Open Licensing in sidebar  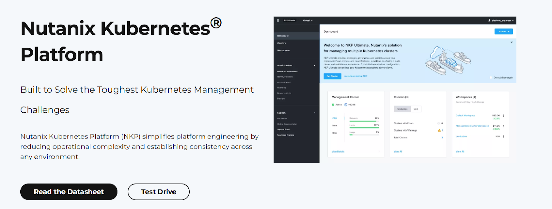pos(282,88)
